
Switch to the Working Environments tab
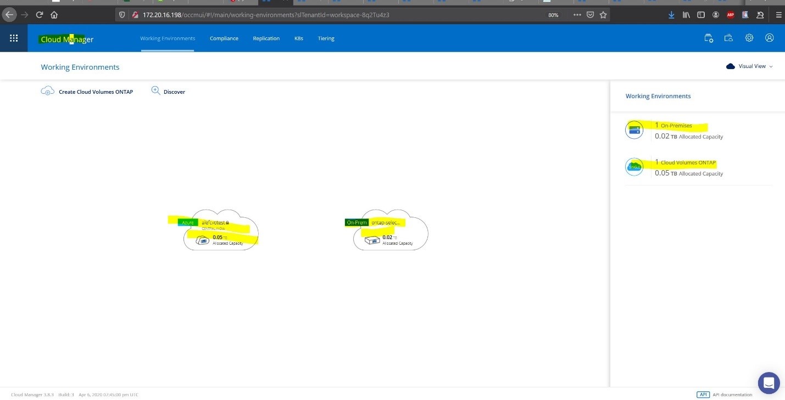tap(168, 38)
